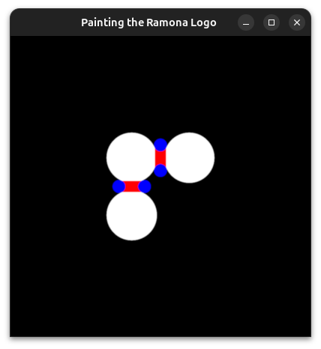Click the black area directly below the right white circle

[x=189, y=212]
